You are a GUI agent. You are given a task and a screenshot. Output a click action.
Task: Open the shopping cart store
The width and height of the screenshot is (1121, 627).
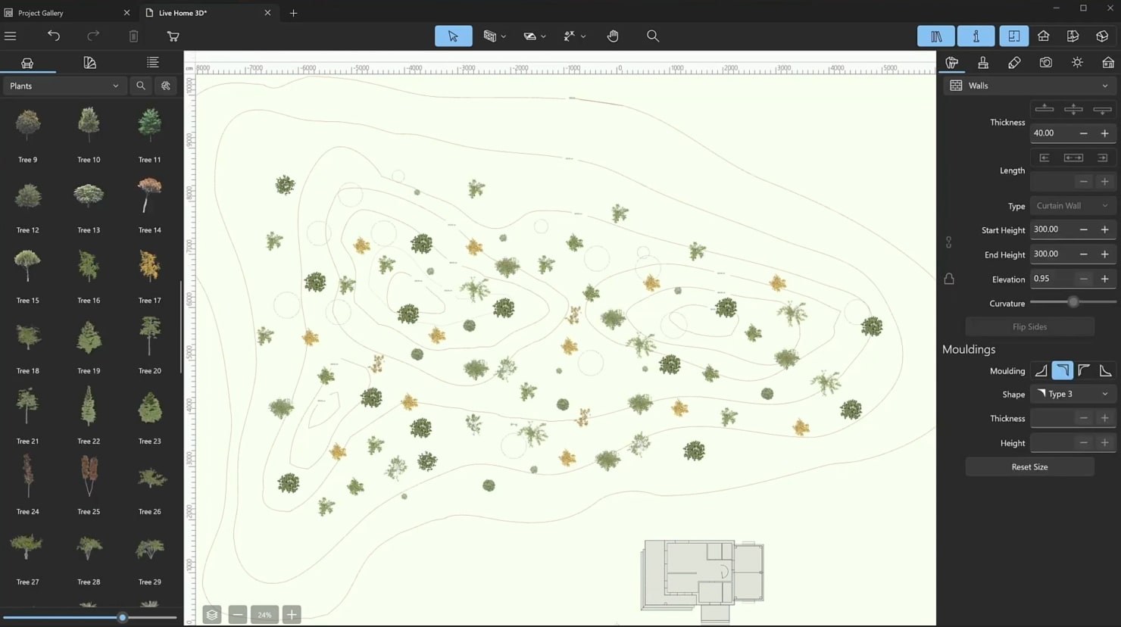[173, 36]
